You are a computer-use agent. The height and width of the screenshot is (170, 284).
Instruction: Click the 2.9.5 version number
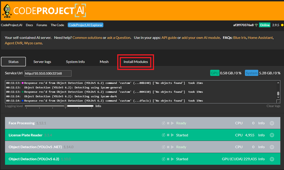tap(276, 25)
